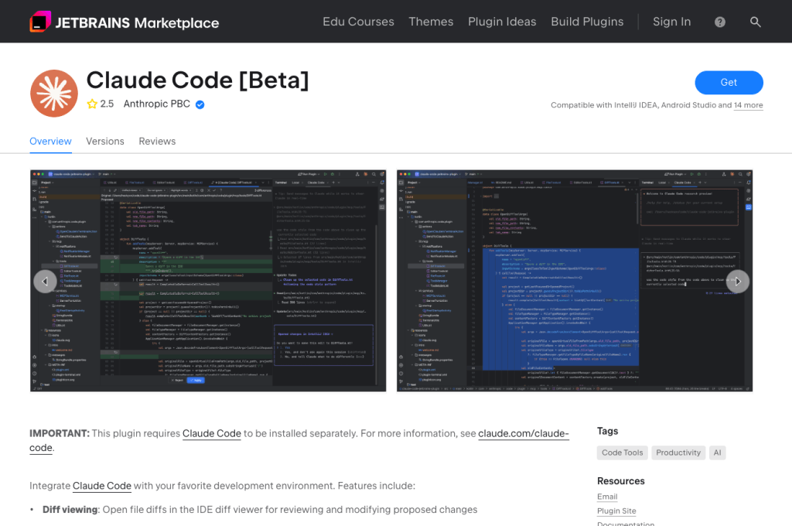
Task: Click the Code Tools tag
Action: pos(623,453)
